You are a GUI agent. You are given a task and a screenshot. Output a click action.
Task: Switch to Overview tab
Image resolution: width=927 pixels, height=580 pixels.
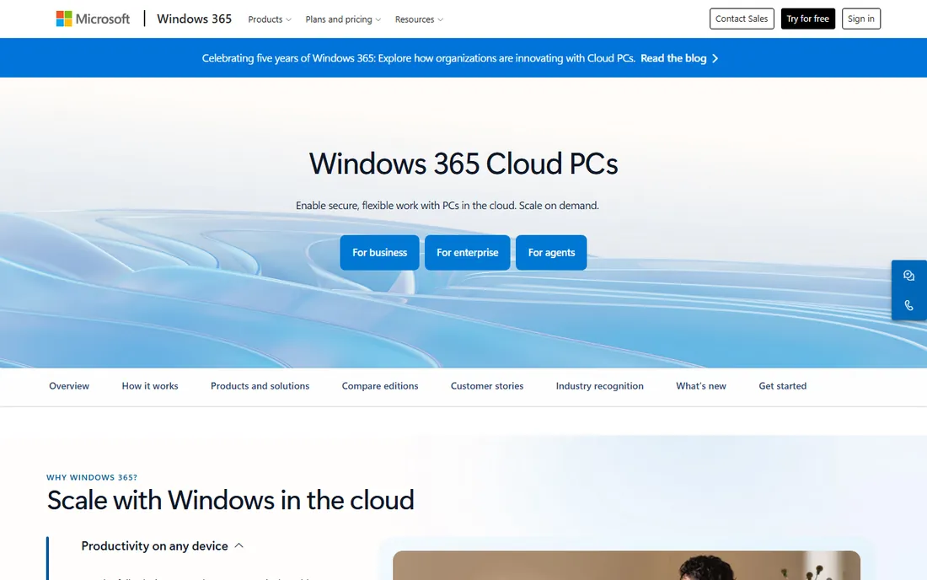[69, 386]
